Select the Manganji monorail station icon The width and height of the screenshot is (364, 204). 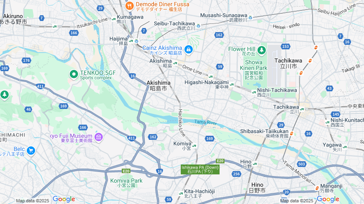click(317, 188)
